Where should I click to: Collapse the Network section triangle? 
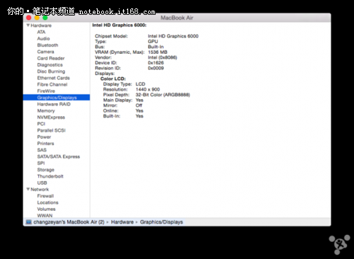click(x=28, y=189)
